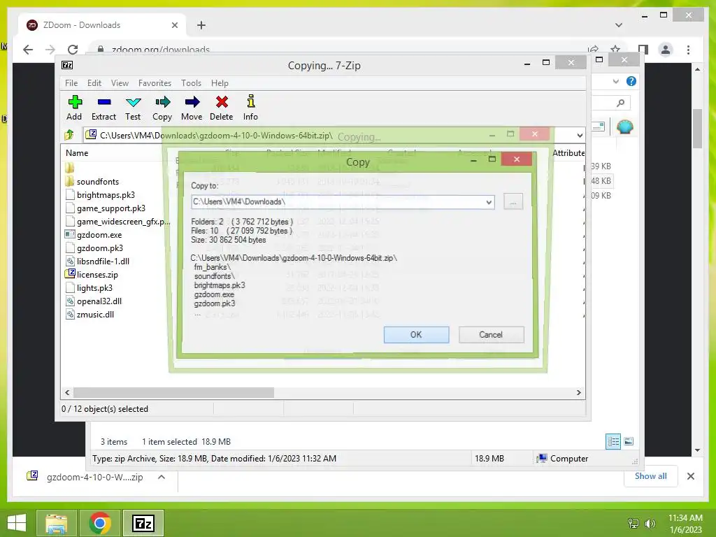This screenshot has width=716, height=537.
Task: Reload the ZDoom downloads page
Action: [73, 50]
